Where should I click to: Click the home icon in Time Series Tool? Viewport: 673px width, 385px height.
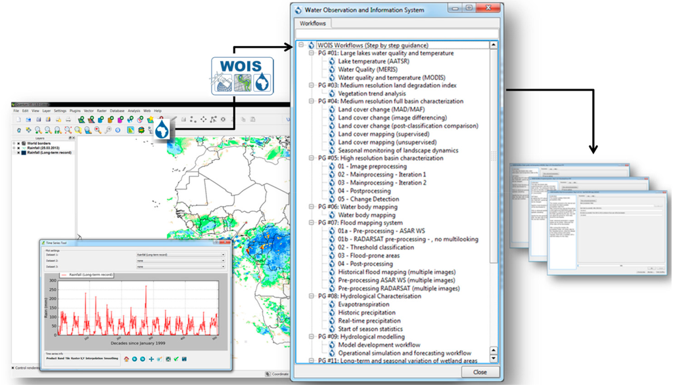pyautogui.click(x=126, y=359)
